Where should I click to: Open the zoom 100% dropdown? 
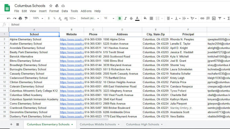(x=38, y=19)
